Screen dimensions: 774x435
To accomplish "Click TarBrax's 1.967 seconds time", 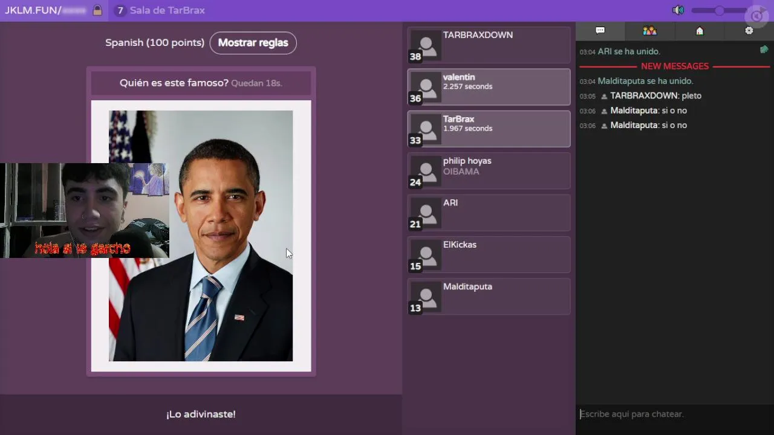I will pos(467,129).
